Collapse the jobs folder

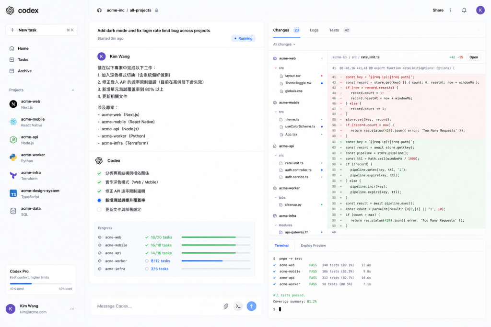tap(276, 198)
